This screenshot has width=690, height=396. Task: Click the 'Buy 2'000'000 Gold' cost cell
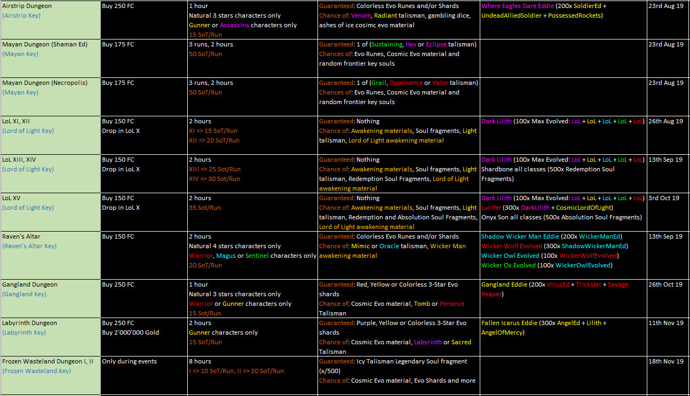tap(130, 332)
